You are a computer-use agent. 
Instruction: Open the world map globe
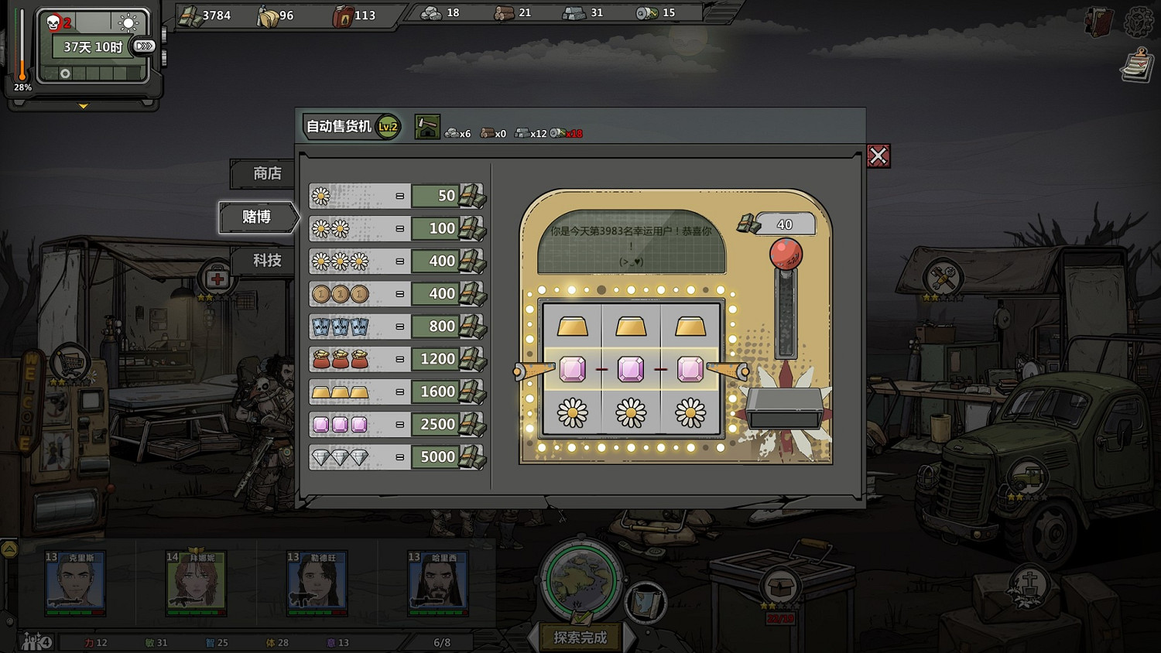[x=580, y=580]
